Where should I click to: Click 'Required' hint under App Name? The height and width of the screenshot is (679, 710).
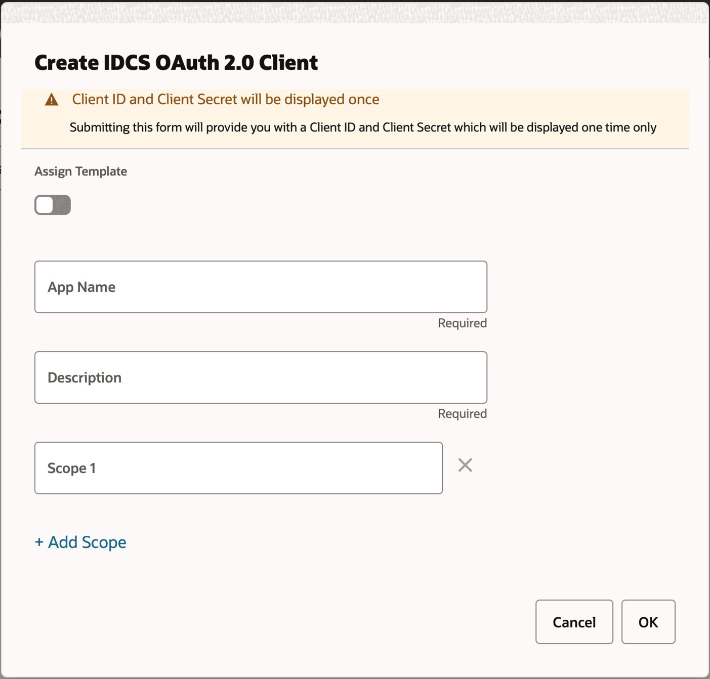[463, 323]
